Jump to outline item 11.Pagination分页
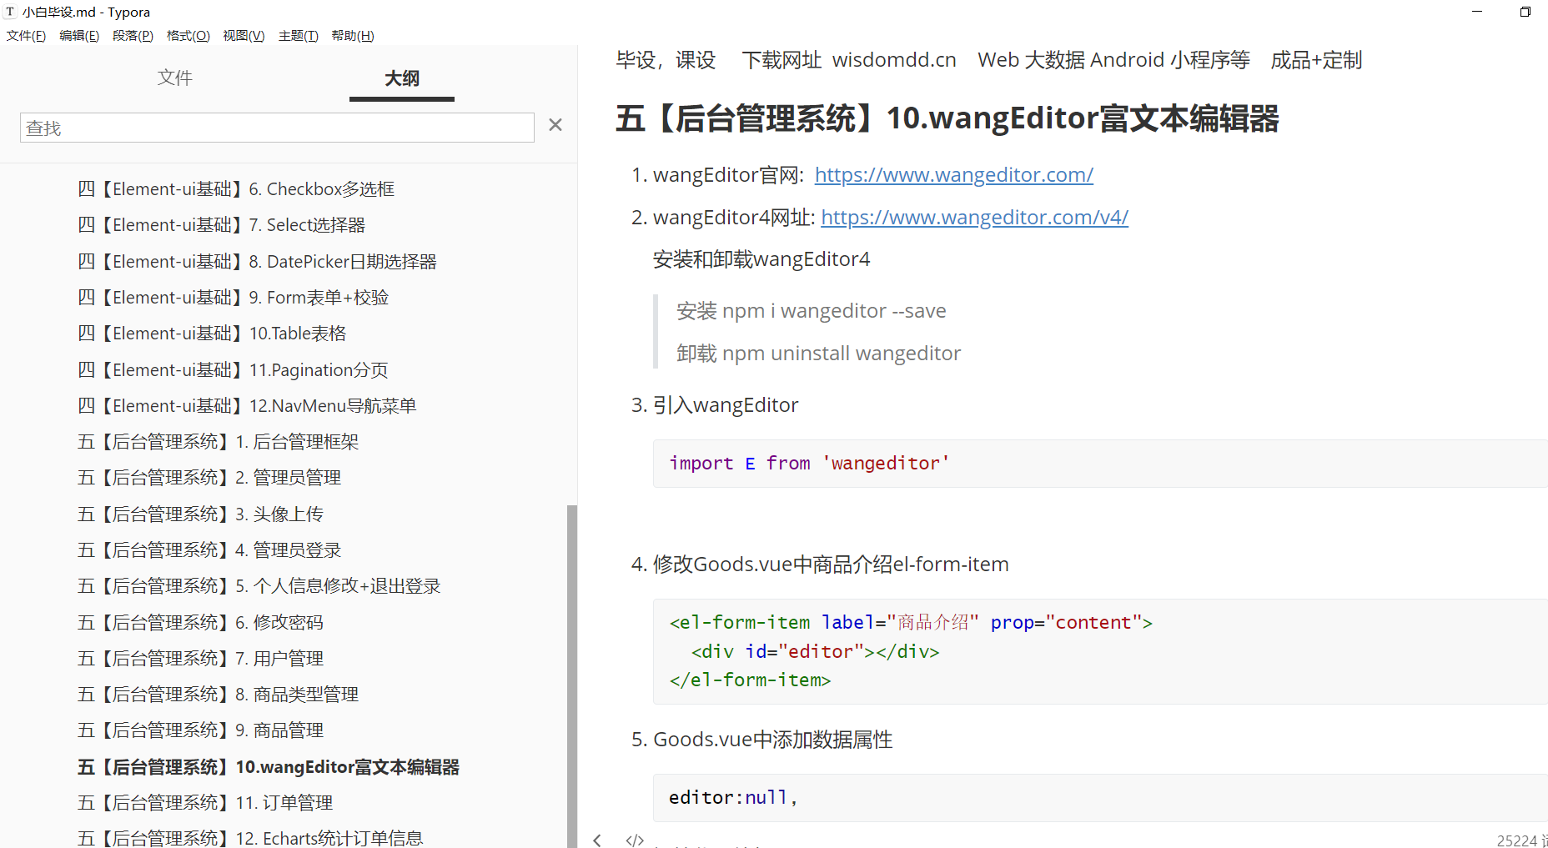 (233, 370)
